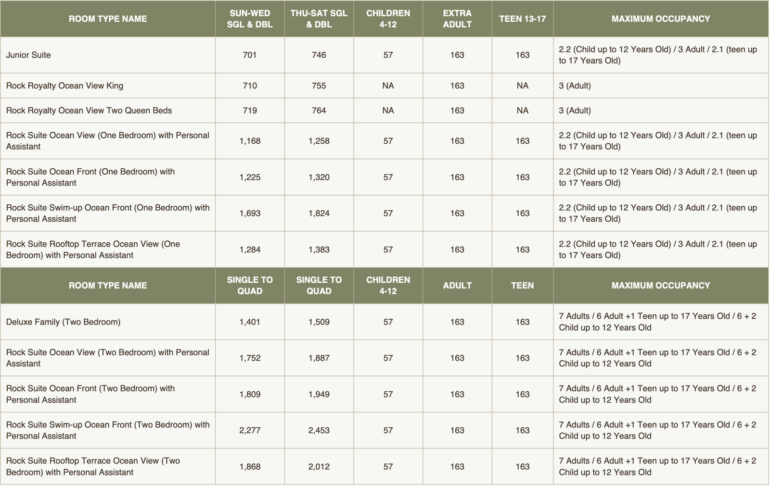Screen dimensions: 770x486
Task: Click the 3 (Adult) occupancy for Ocean View King
Action: 575,86
